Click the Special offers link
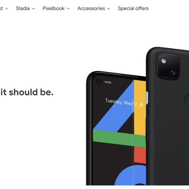 point(133,9)
